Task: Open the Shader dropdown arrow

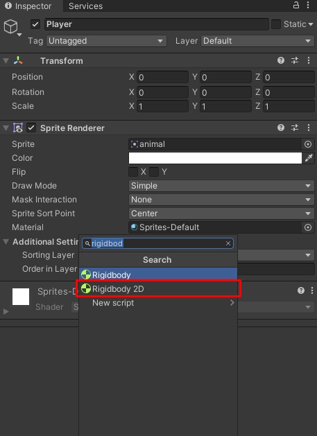Action: 308,307
